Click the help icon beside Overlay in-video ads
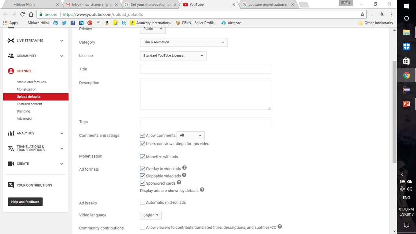This screenshot has height=234, width=416. pyautogui.click(x=184, y=168)
